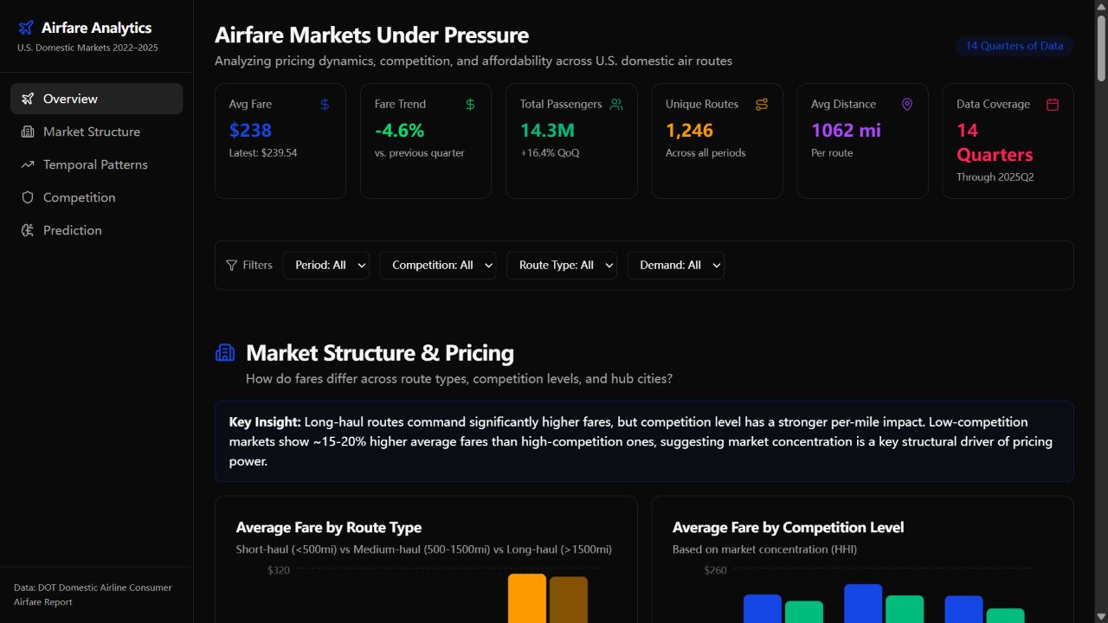Navigate to Temporal Patterns section
Viewport: 1108px width, 623px height.
point(97,164)
